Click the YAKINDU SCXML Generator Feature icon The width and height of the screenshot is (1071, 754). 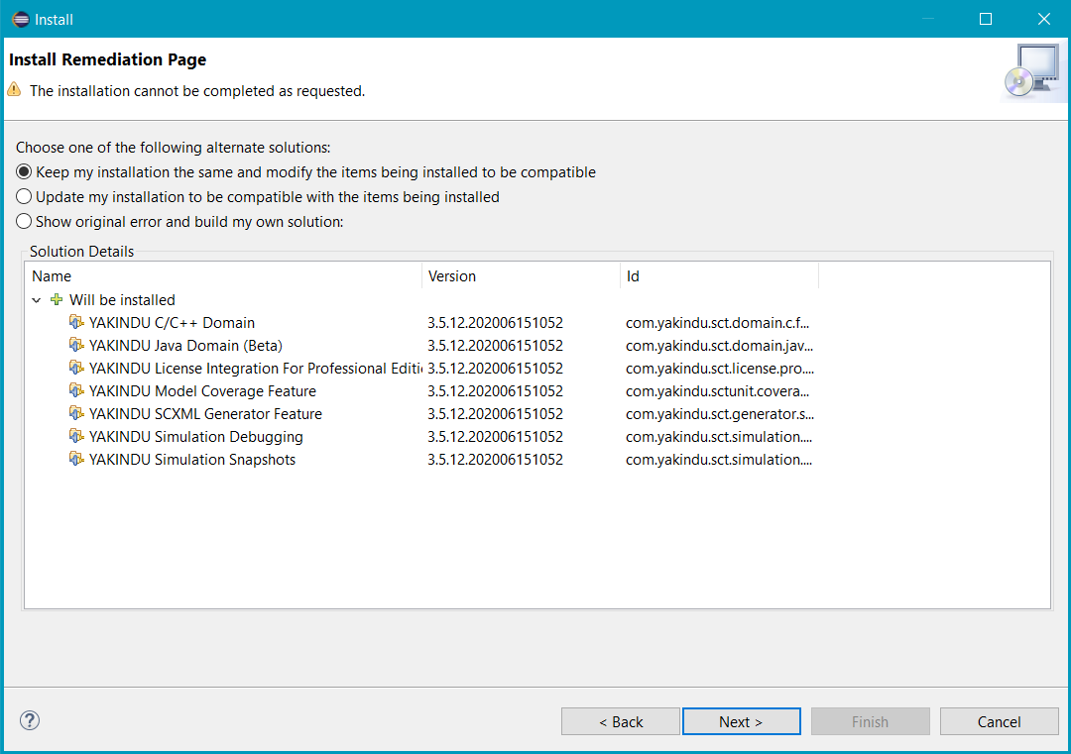(x=76, y=413)
